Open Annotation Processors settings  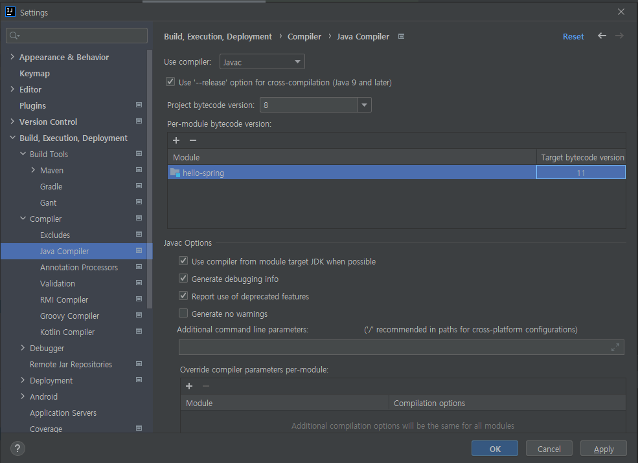point(79,267)
